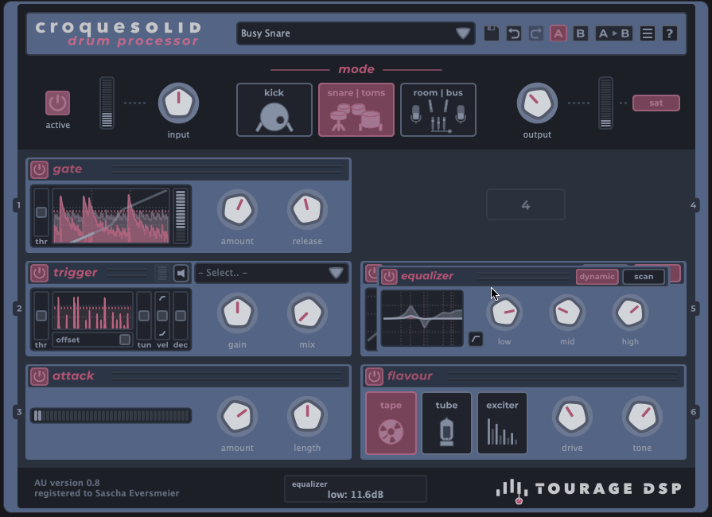Click slot number 1 on left edge
Screen dimensions: 712x517
(18, 205)
